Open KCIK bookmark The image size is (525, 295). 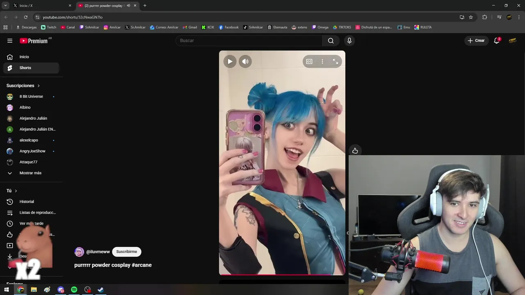(x=208, y=27)
